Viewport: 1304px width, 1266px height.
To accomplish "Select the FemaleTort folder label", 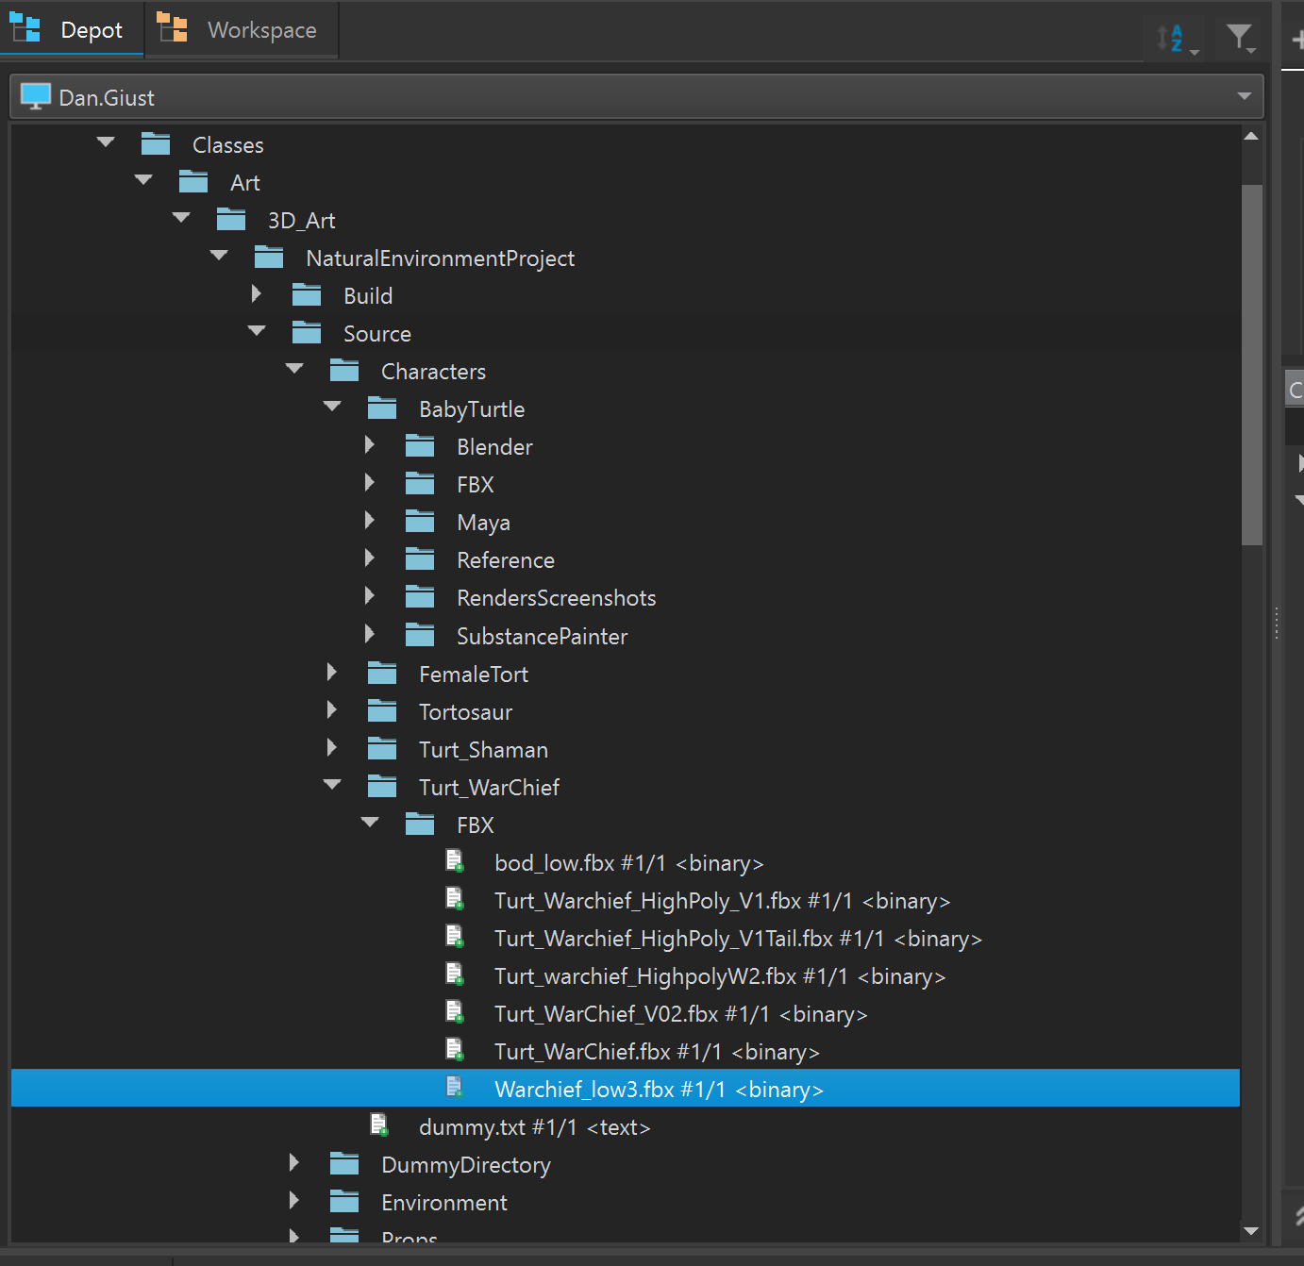I will pyautogui.click(x=474, y=675).
